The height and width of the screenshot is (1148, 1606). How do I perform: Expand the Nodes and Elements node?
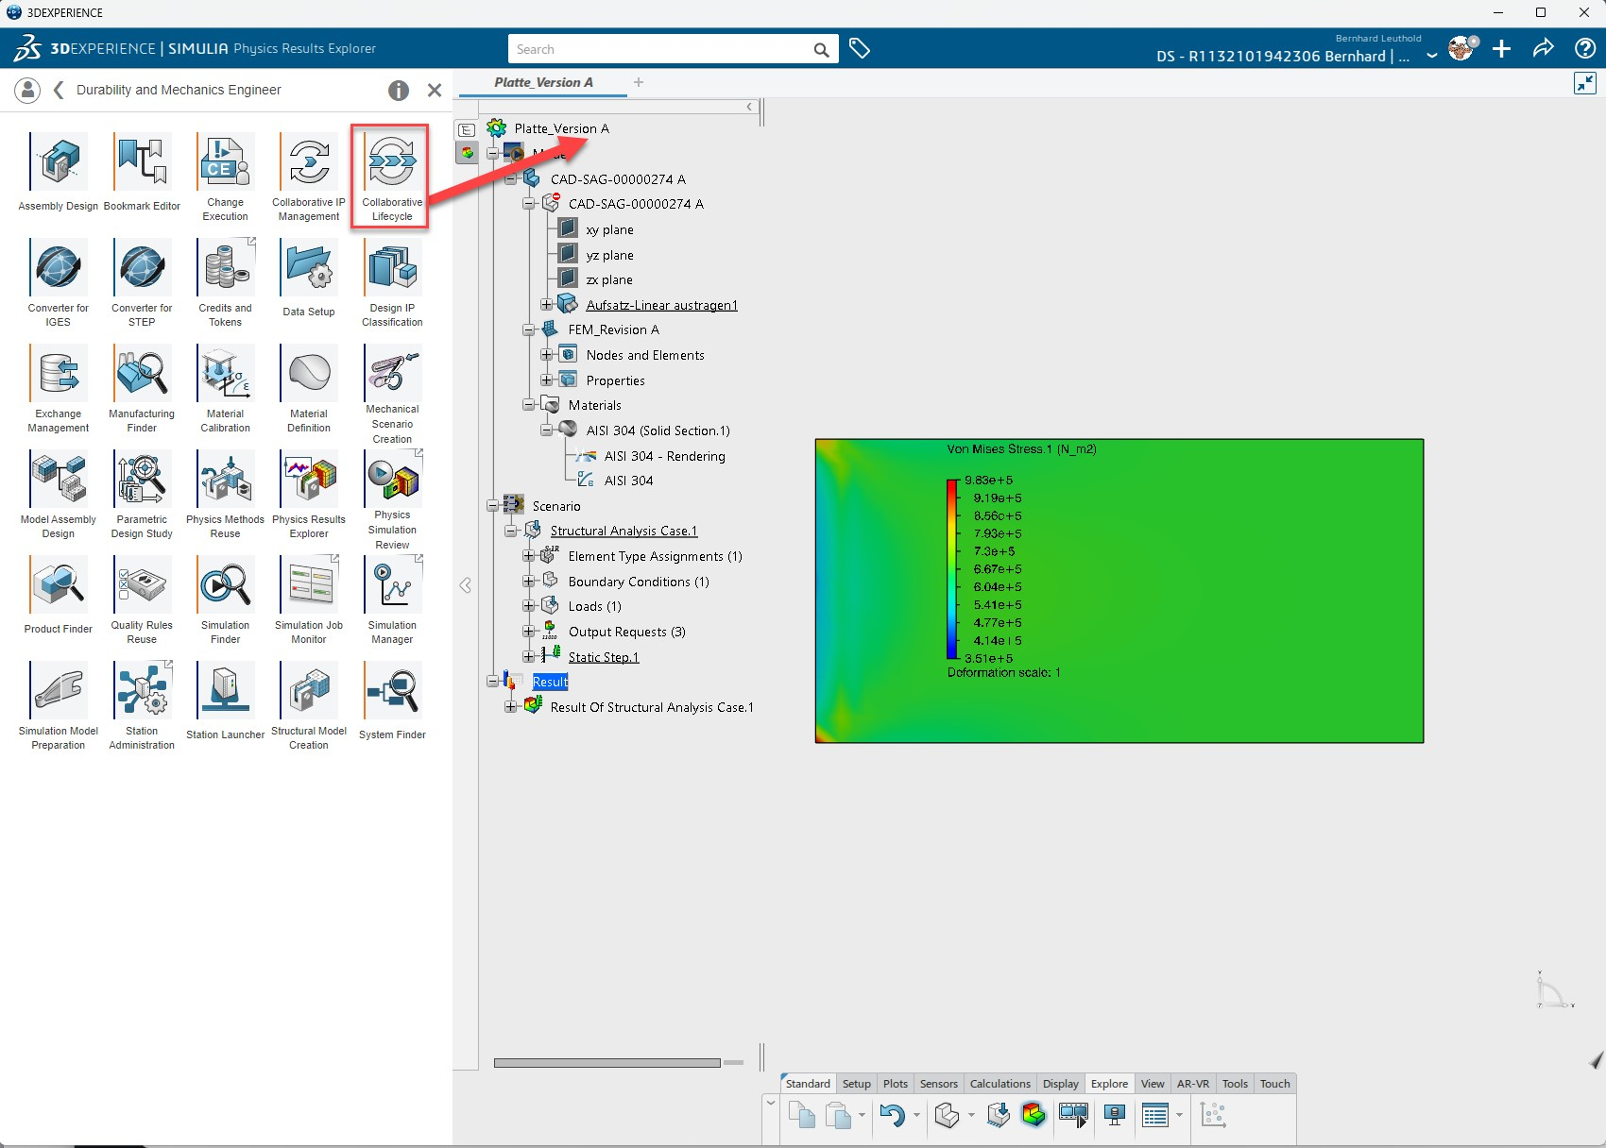pyautogui.click(x=547, y=356)
